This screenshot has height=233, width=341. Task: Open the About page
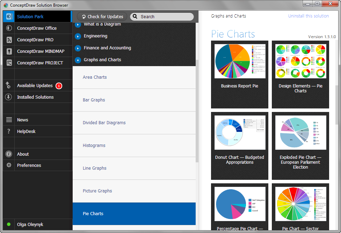(37, 154)
